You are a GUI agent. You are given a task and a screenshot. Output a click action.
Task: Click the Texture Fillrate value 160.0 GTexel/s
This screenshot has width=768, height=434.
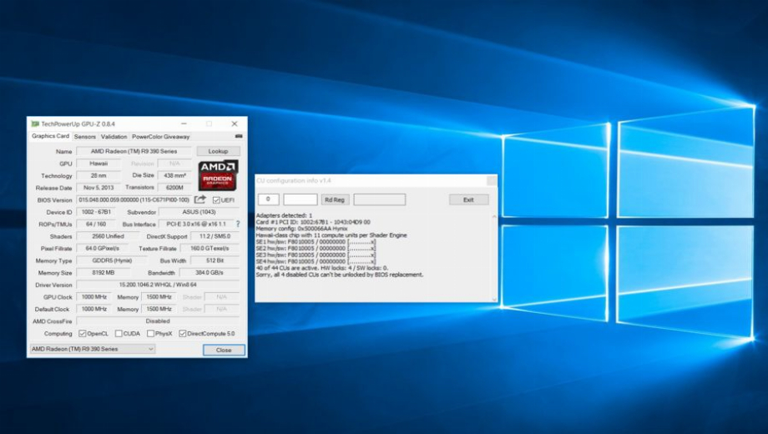210,249
